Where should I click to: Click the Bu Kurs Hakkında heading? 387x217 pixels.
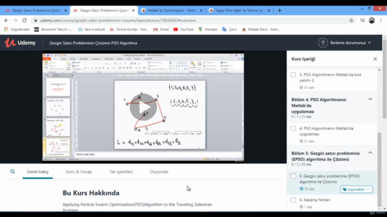click(91, 193)
